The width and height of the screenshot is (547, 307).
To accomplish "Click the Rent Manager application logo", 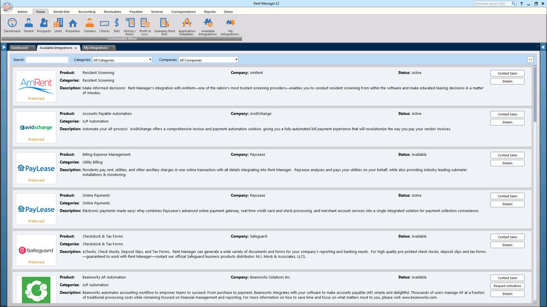I will tap(7, 6).
